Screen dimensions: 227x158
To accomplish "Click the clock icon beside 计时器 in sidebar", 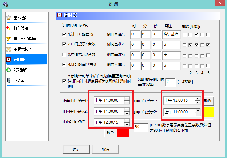I will 9,60.
